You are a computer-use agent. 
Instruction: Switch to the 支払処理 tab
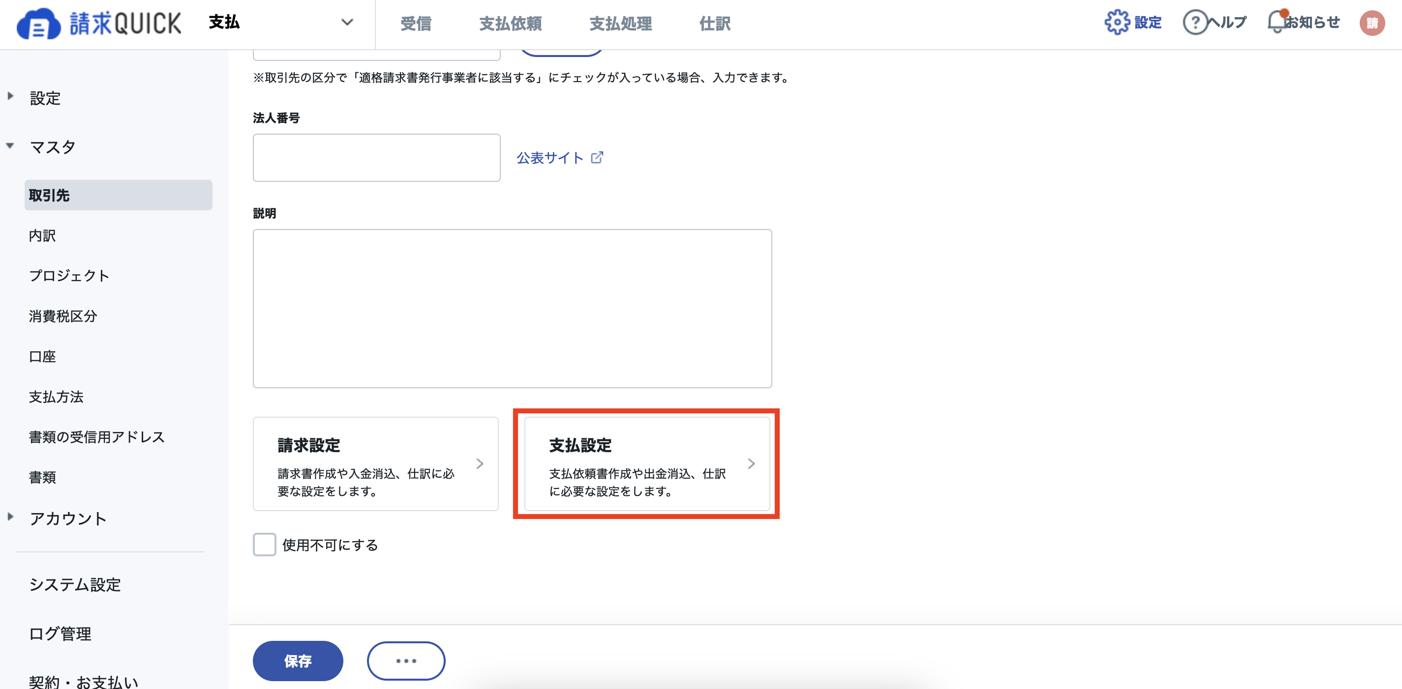pos(620,24)
